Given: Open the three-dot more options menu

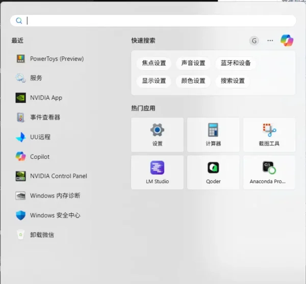Looking at the screenshot, I should [270, 41].
